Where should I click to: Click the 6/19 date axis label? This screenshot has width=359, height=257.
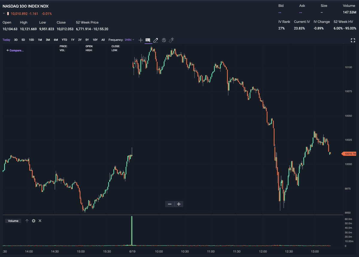pyautogui.click(x=133, y=252)
